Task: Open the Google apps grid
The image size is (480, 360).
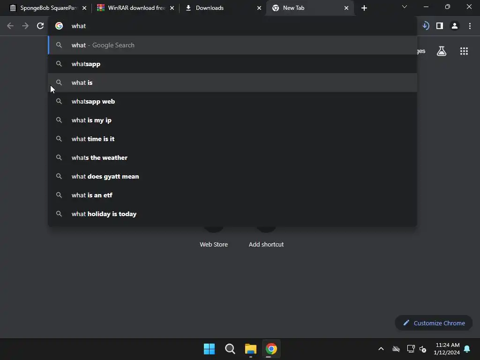Action: click(x=464, y=51)
